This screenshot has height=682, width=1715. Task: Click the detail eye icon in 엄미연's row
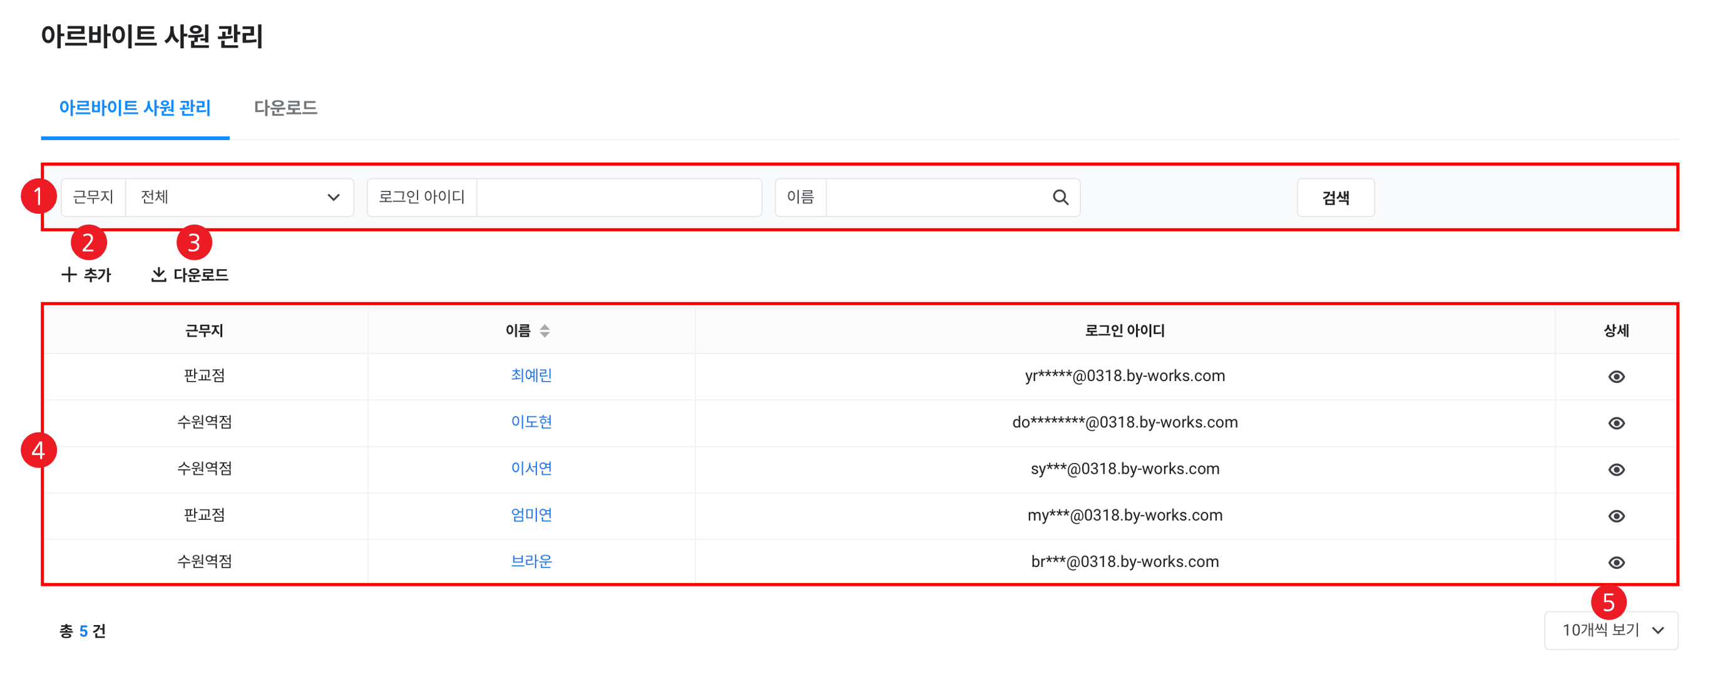1616,516
